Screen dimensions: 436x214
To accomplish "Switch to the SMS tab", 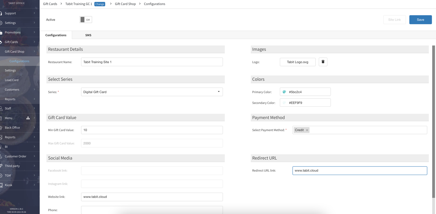I will coord(88,35).
